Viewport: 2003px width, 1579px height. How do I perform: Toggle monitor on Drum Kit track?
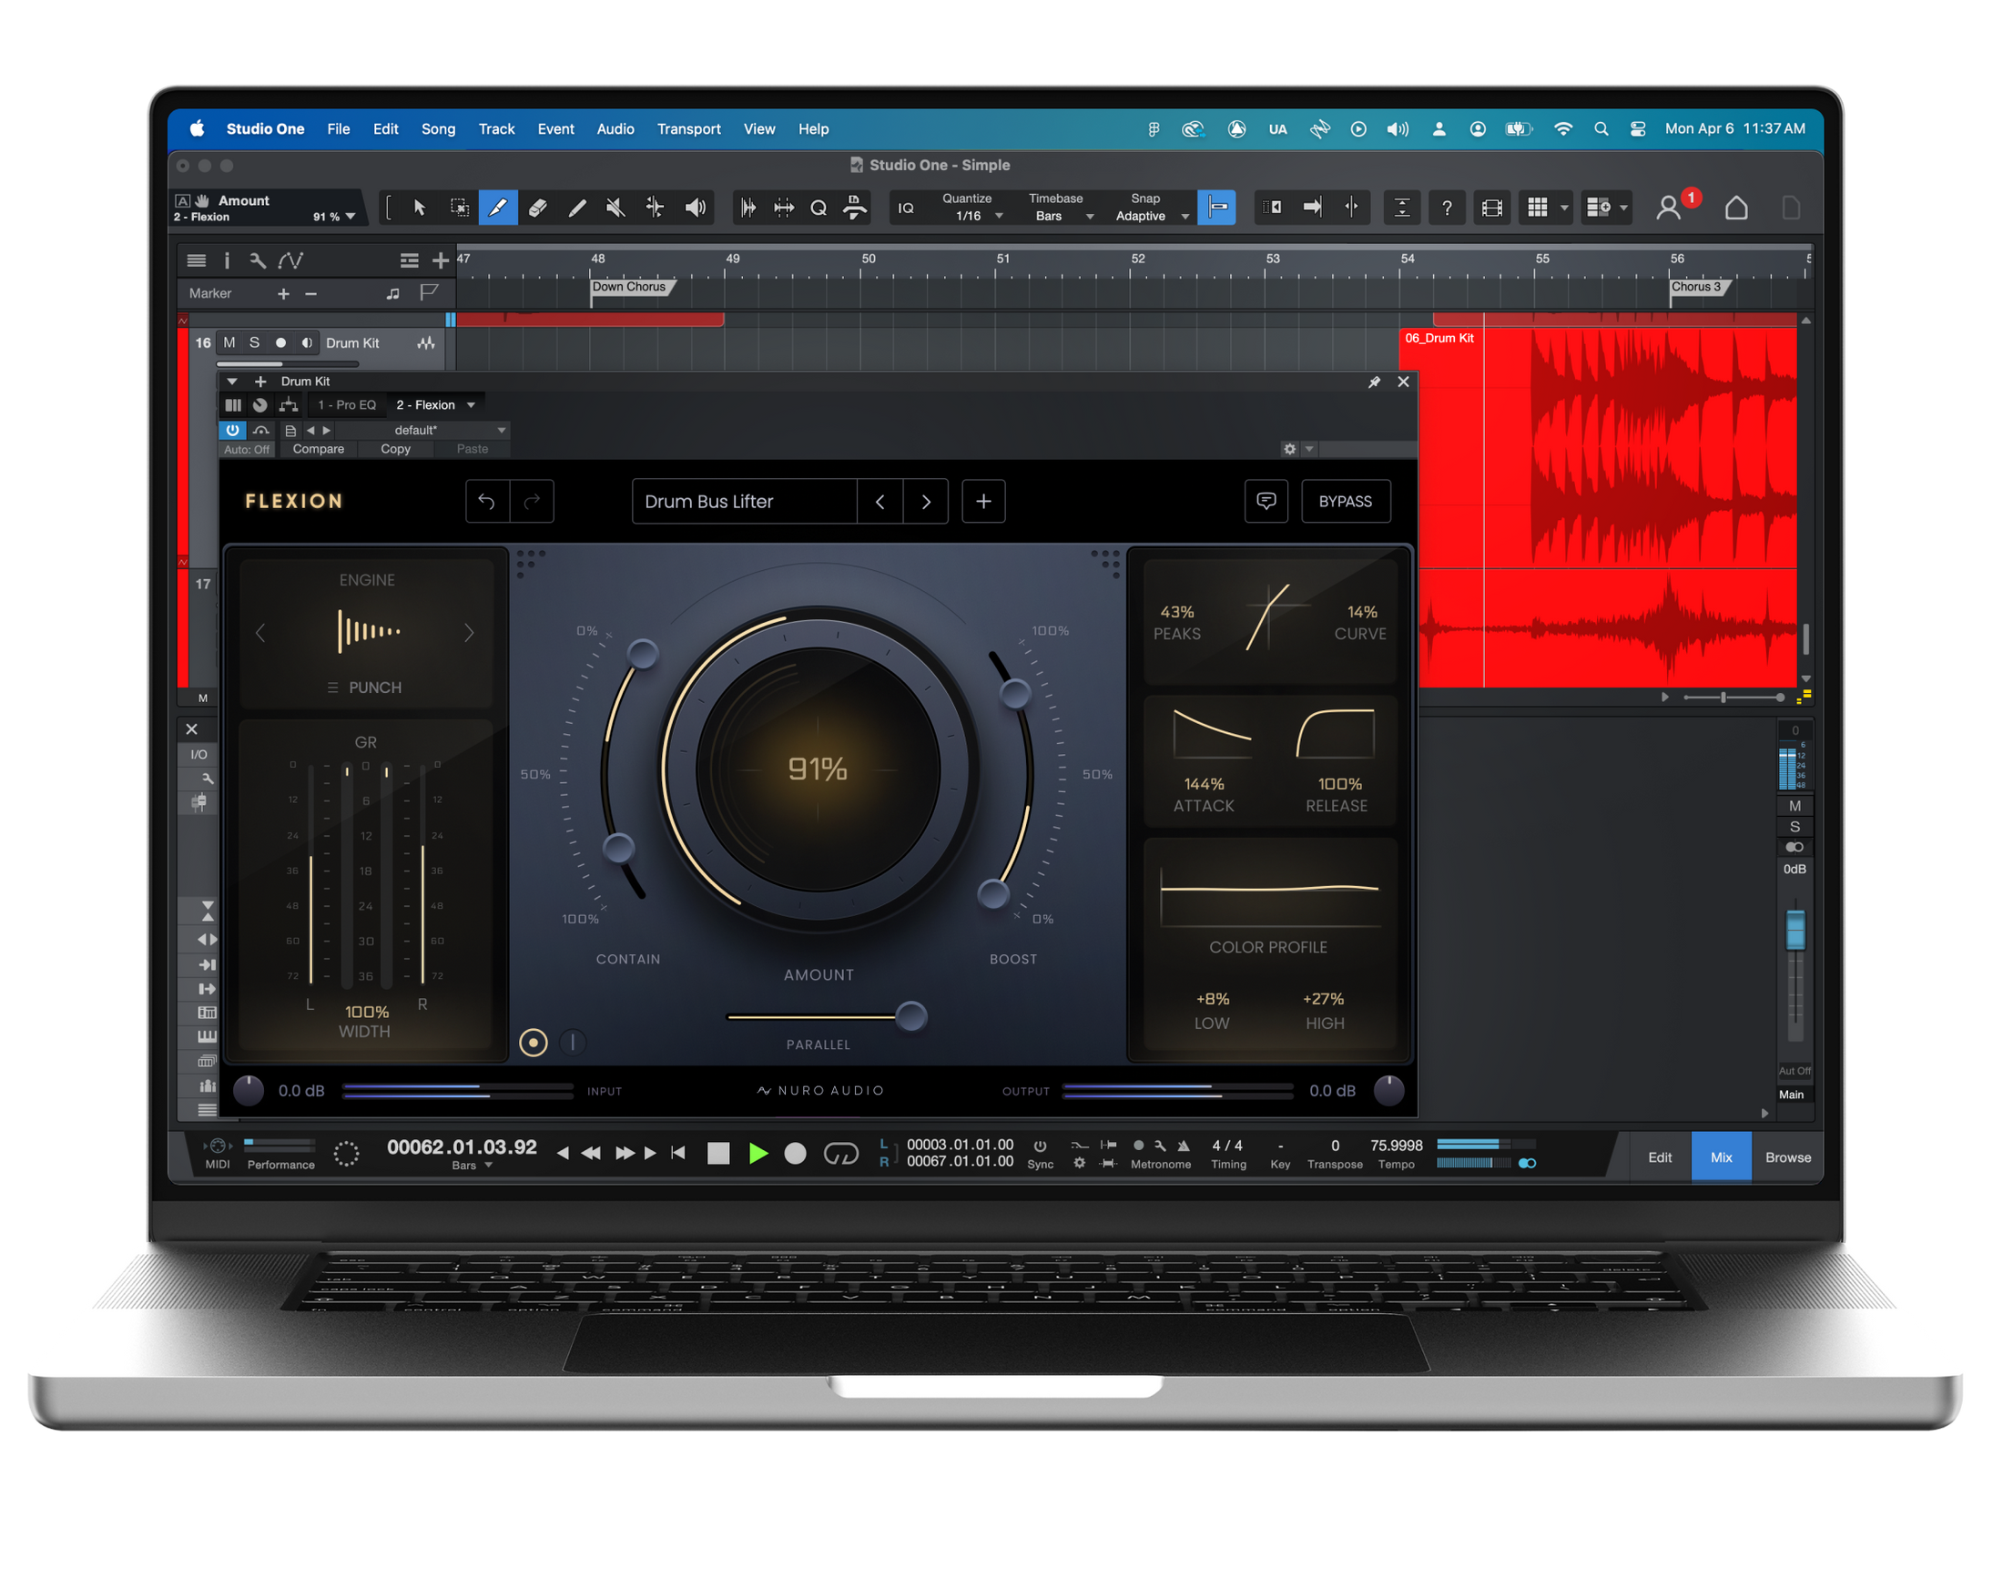(307, 343)
